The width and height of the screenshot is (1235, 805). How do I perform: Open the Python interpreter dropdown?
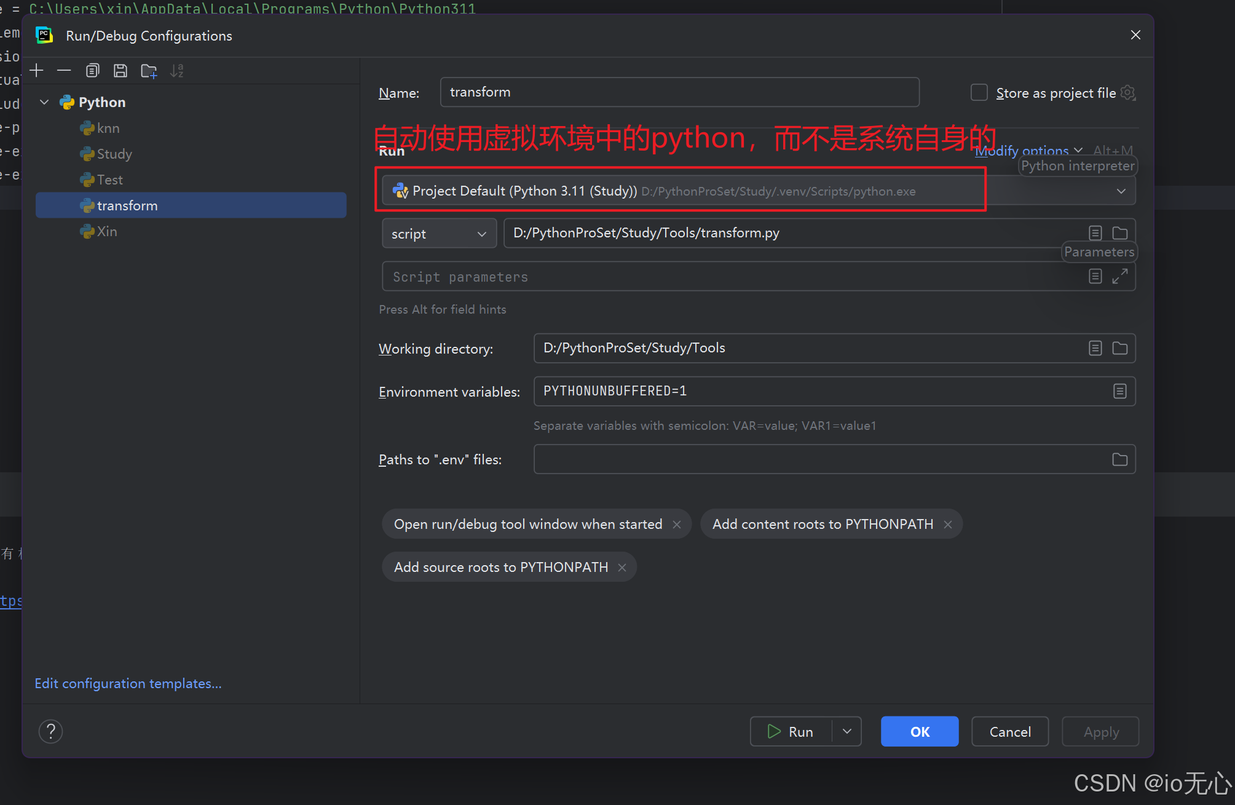pos(1121,191)
